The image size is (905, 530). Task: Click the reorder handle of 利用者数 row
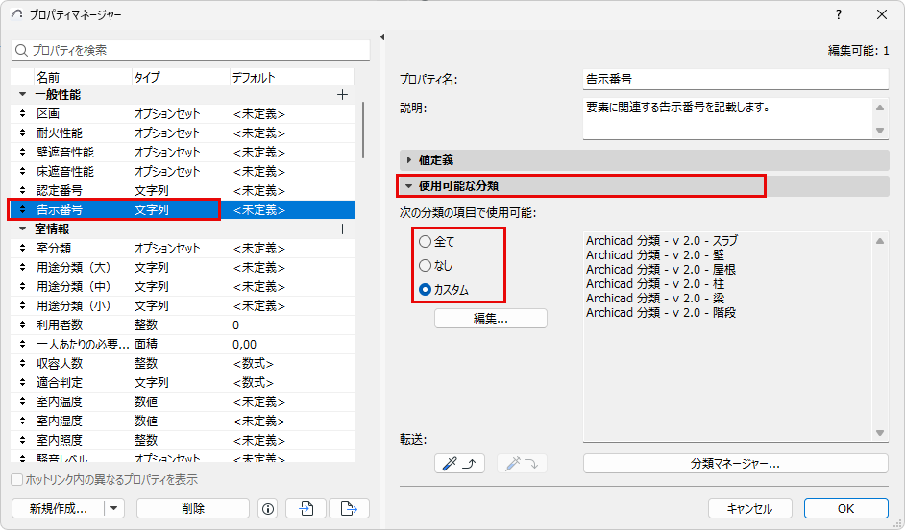[x=22, y=325]
